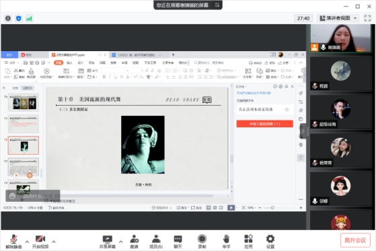Expand the video options arrow beside camera
The height and width of the screenshot is (251, 376).
pos(54,242)
